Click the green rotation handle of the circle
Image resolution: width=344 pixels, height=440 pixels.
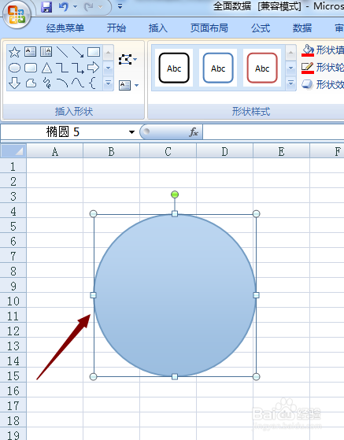[175, 194]
